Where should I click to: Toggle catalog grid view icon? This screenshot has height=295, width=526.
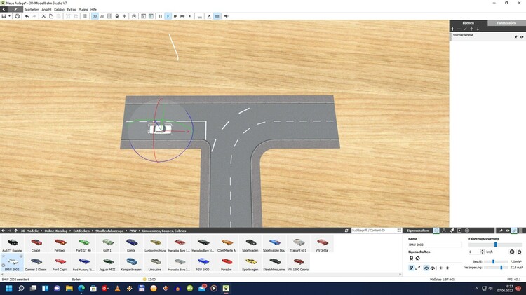[x=399, y=231]
